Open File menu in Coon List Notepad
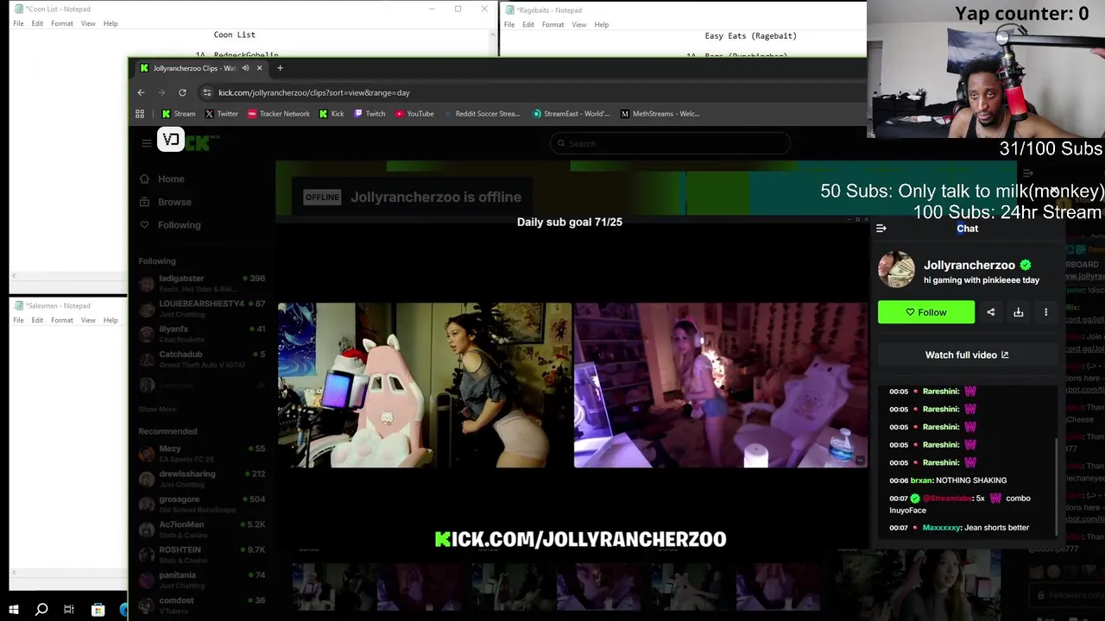This screenshot has width=1105, height=621. pos(18,23)
